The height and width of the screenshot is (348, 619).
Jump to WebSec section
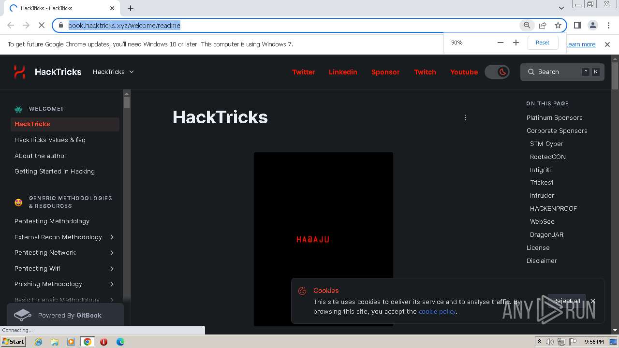tap(542, 221)
